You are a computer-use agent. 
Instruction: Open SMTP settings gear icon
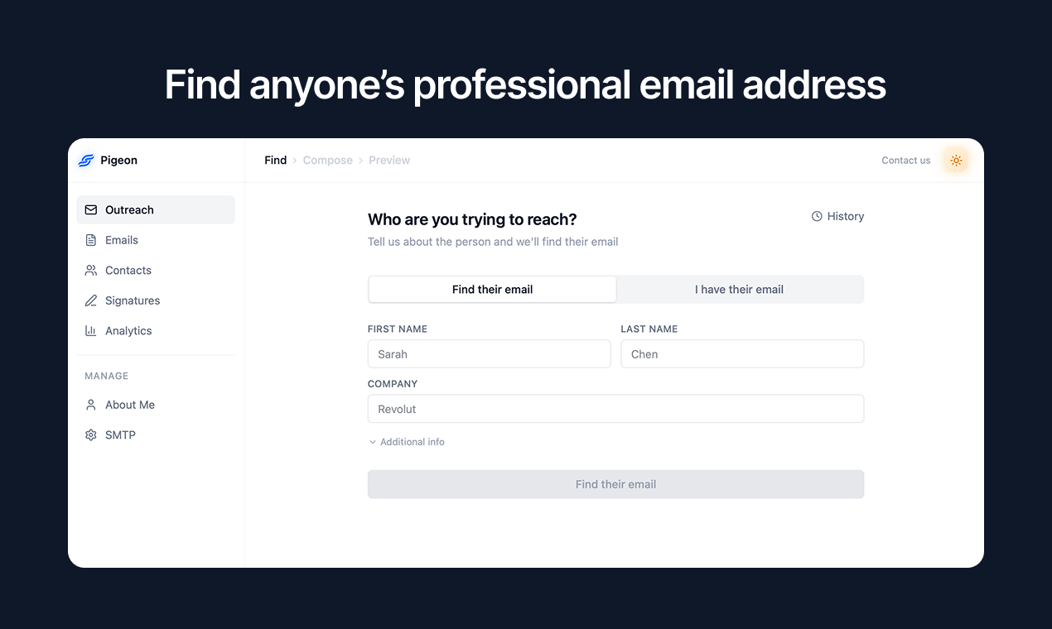(91, 435)
